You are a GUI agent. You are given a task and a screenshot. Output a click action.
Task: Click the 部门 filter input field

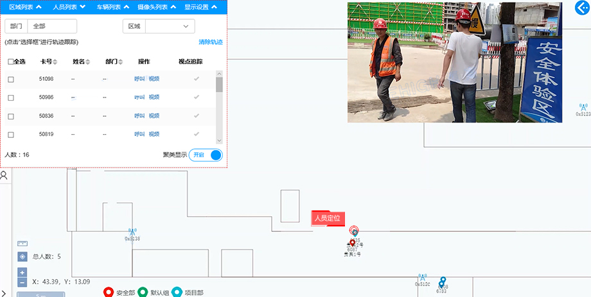51,26
